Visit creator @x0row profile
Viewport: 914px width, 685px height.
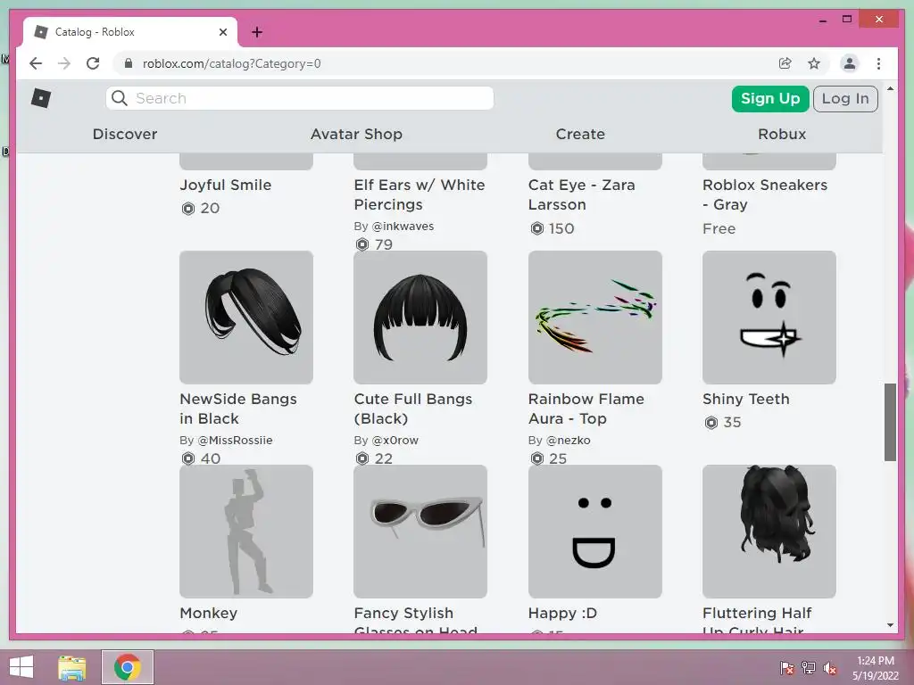click(x=395, y=441)
